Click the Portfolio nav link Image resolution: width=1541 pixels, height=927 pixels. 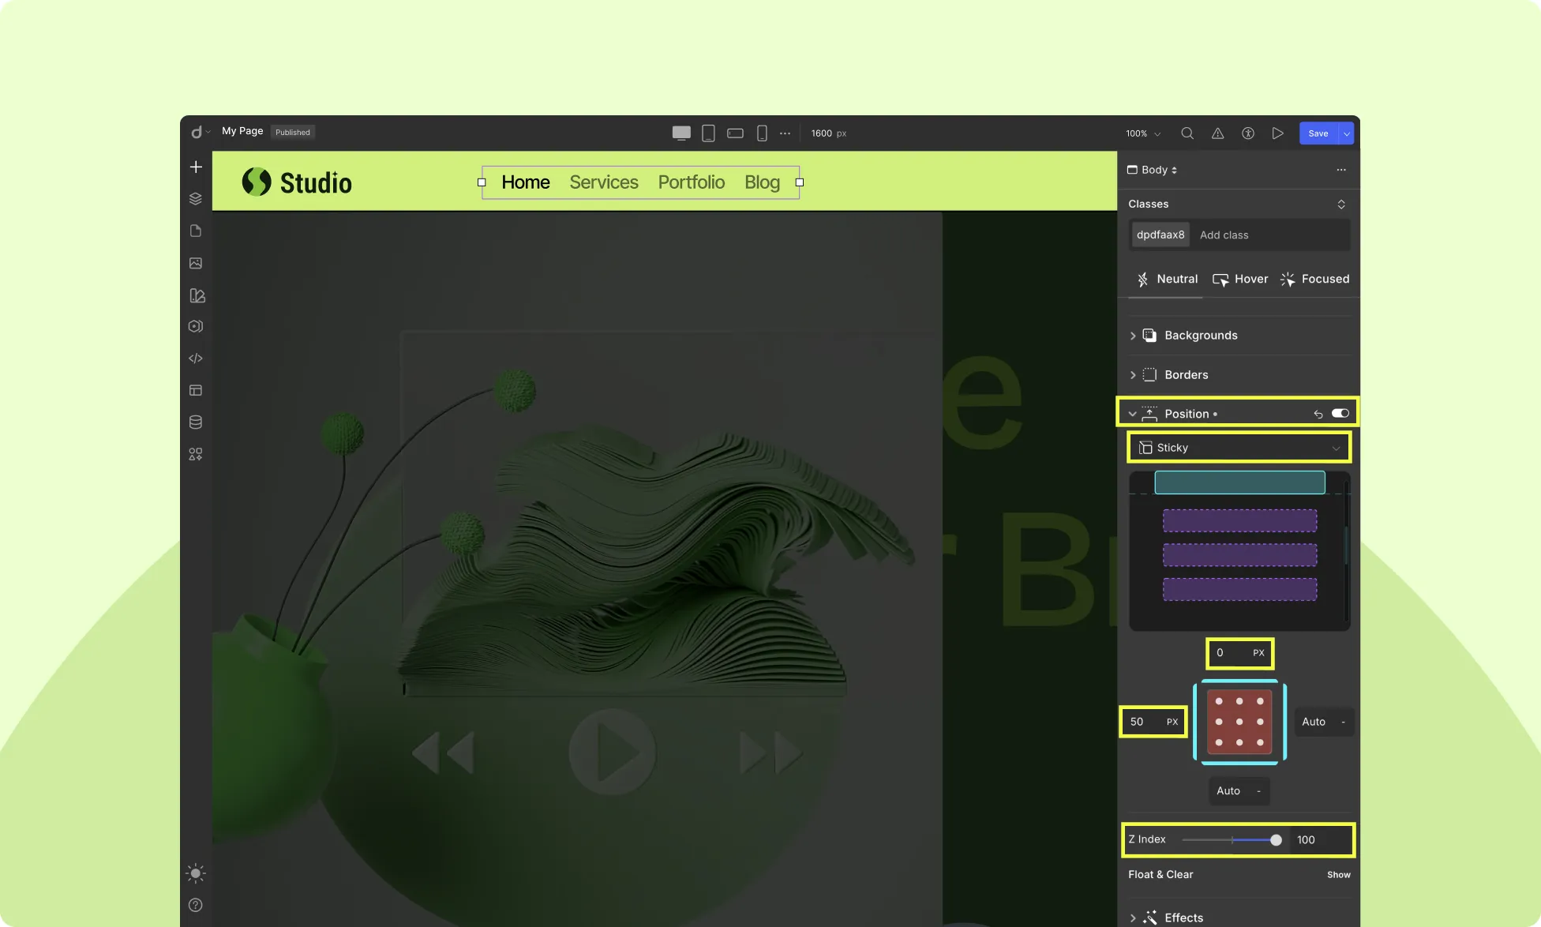pyautogui.click(x=692, y=182)
